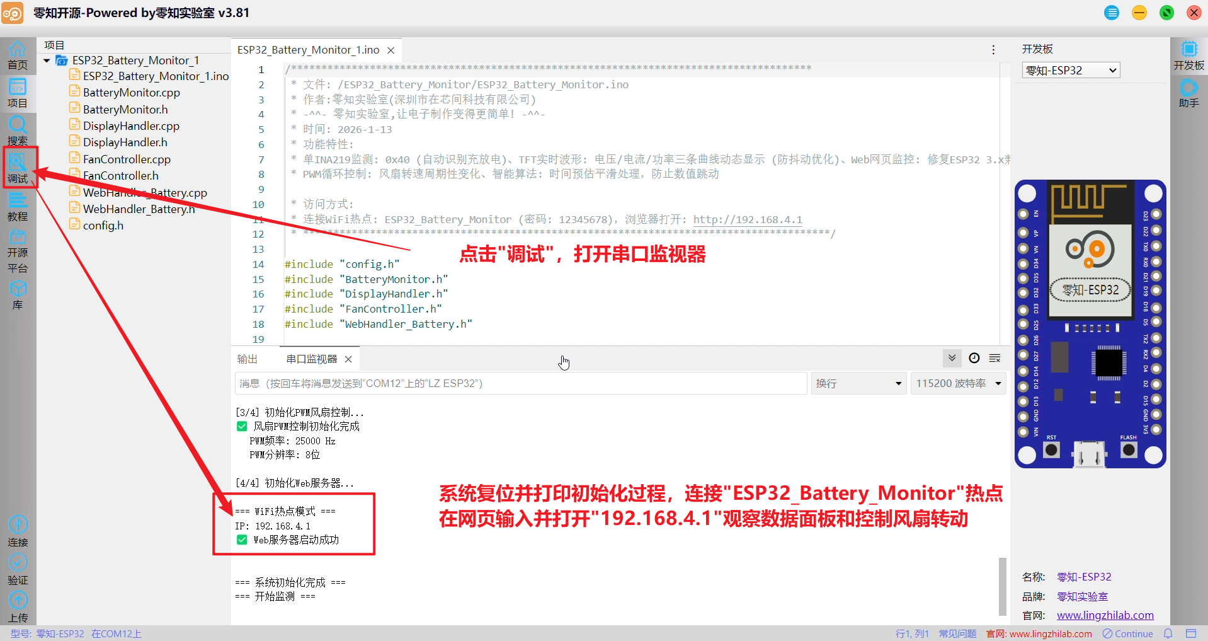Collapse the ESP32_Battery_Monitor_1 project folder
Screen dimensions: 1208x641
click(x=47, y=61)
